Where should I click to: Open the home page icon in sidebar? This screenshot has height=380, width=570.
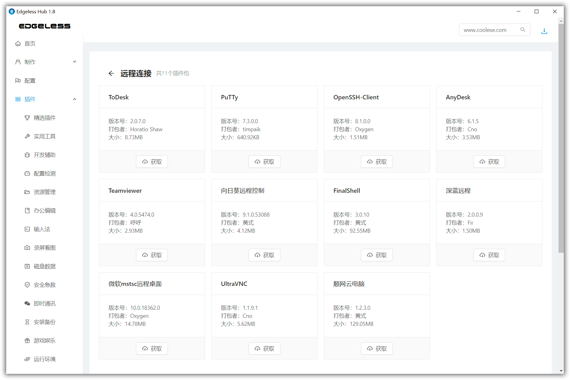tap(18, 44)
